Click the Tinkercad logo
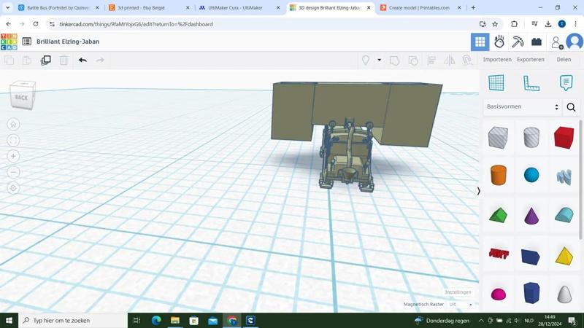Viewport: 584px width, 328px height. point(9,42)
